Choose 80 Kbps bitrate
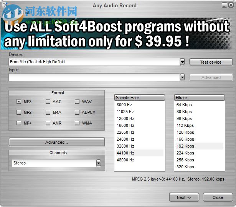Image resolution: width=236 pixels, height=207 pixels. (199, 112)
